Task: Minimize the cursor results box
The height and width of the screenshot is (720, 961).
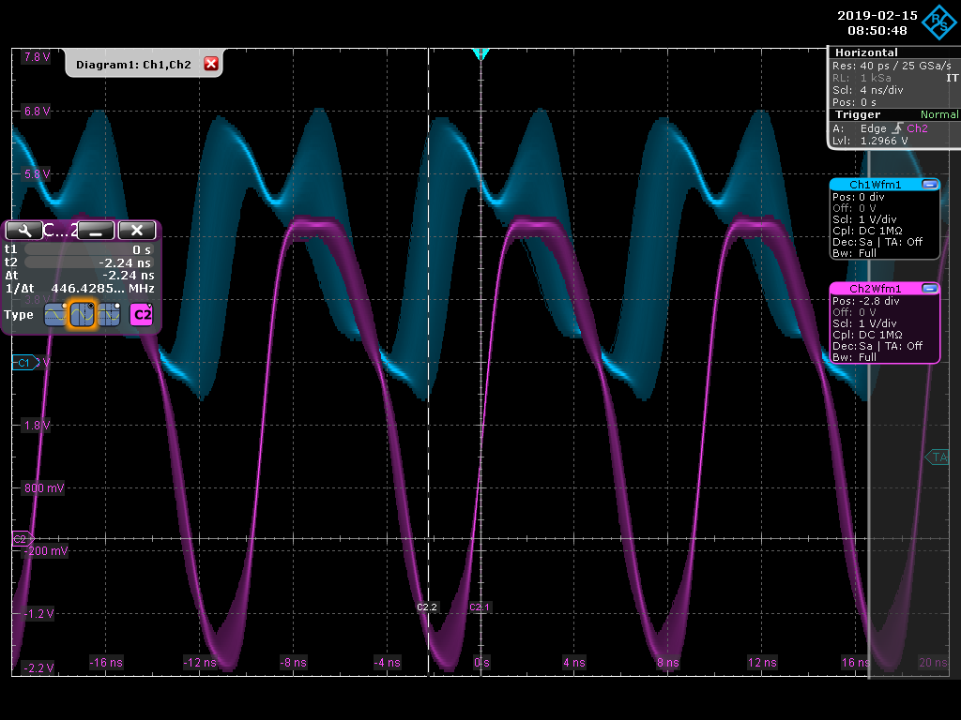Action: (96, 231)
